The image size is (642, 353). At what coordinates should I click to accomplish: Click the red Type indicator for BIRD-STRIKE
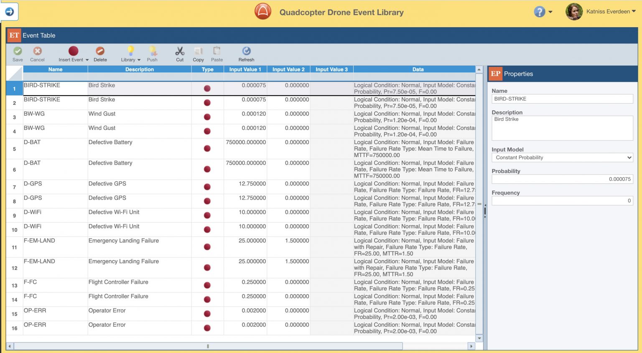coord(207,88)
